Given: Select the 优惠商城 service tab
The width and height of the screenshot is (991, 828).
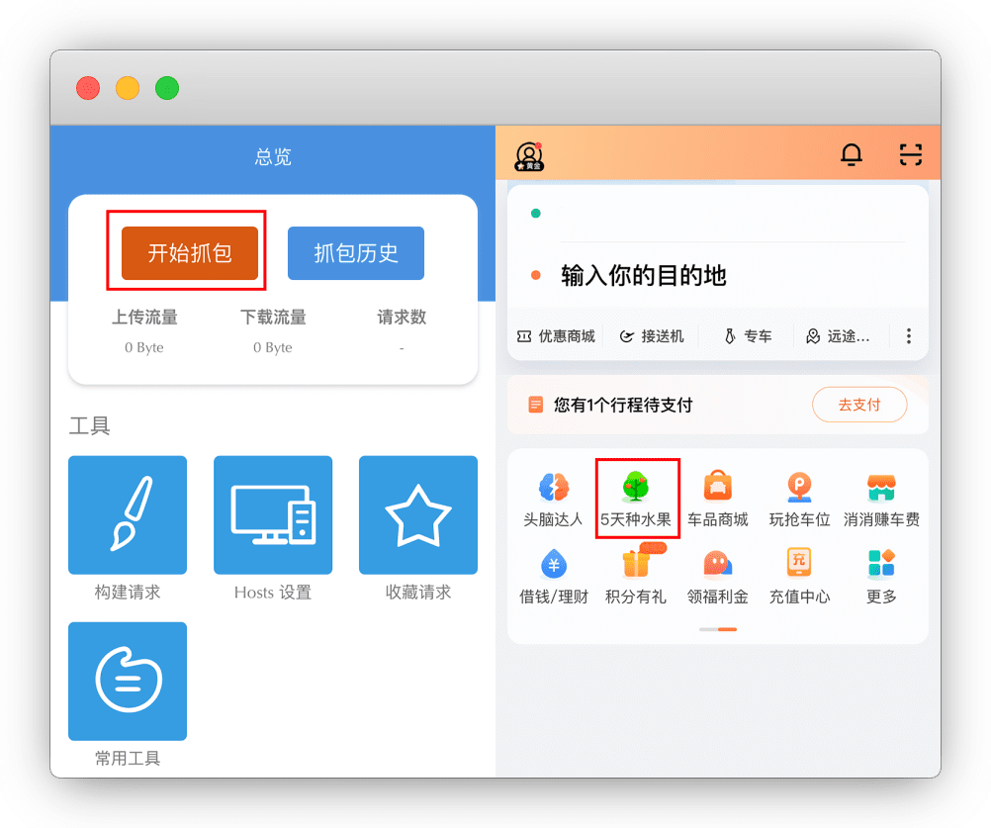Looking at the screenshot, I should click(x=557, y=336).
